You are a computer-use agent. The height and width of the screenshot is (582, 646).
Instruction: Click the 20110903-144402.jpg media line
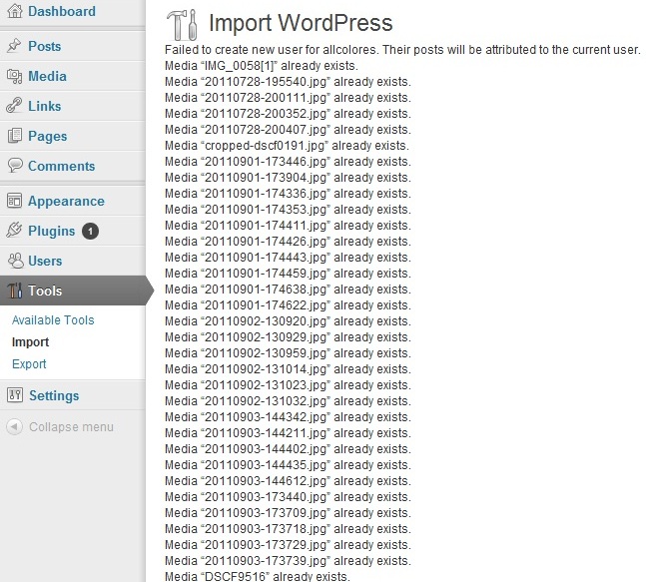[288, 449]
